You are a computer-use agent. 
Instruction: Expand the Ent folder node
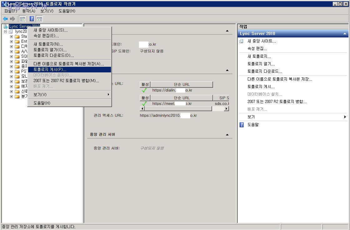pyautogui.click(x=11, y=42)
